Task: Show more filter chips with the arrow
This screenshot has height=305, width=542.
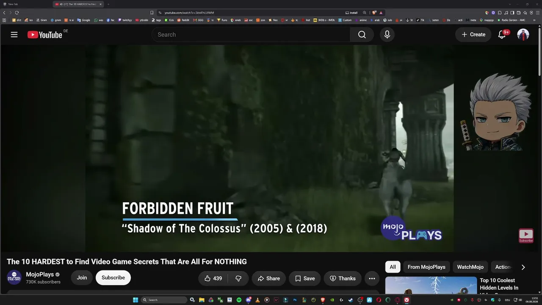Action: click(523, 267)
